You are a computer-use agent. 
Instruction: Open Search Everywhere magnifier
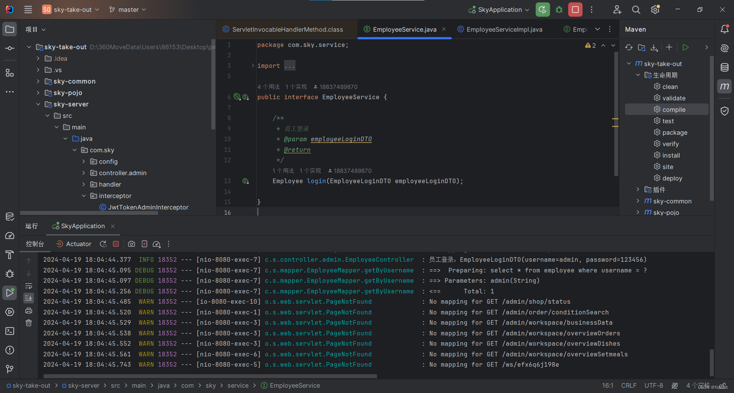[636, 10]
